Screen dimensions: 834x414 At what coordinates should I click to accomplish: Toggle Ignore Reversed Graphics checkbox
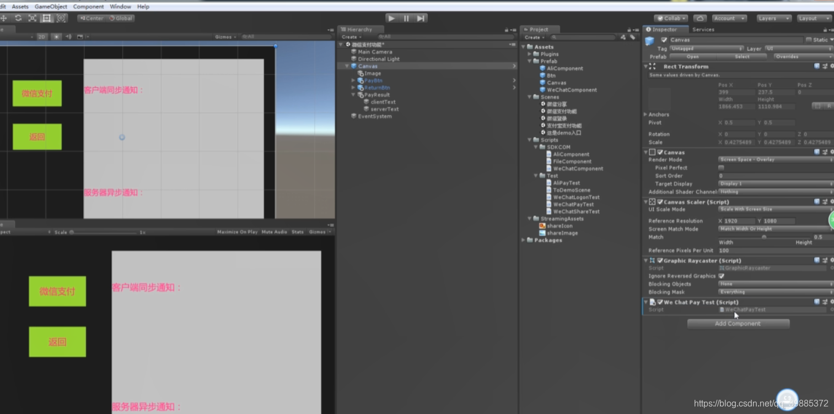[x=721, y=276]
